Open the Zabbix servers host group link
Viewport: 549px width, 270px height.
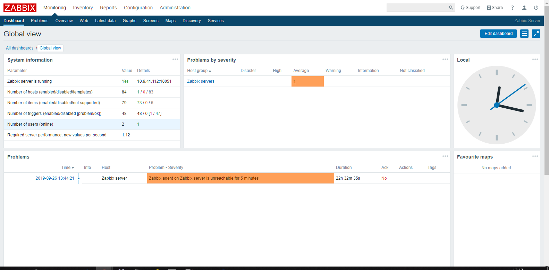(201, 81)
